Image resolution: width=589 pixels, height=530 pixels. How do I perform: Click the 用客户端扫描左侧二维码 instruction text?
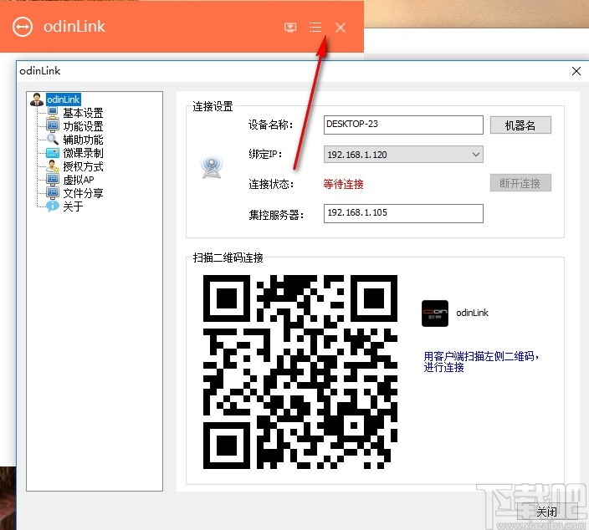482,361
